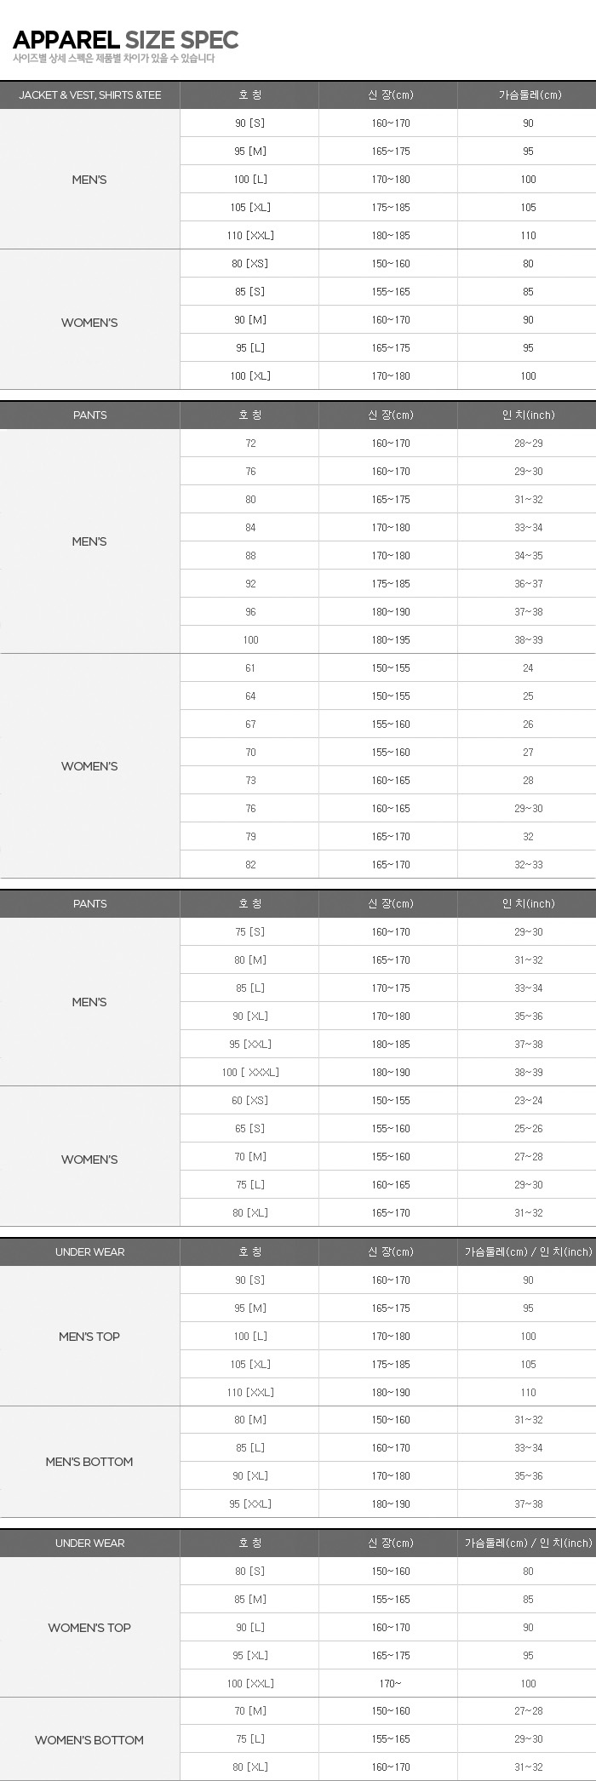
Task: Click women's pants size 61 cell
Action: point(250,668)
